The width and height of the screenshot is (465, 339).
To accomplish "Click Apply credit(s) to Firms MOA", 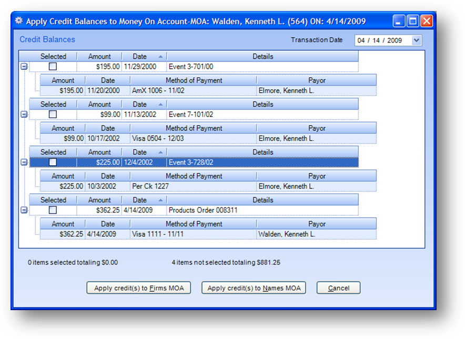I will click(x=139, y=288).
